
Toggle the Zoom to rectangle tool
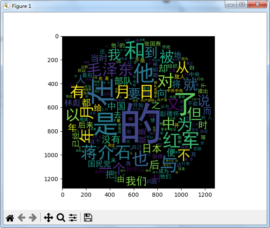pyautogui.click(x=61, y=218)
